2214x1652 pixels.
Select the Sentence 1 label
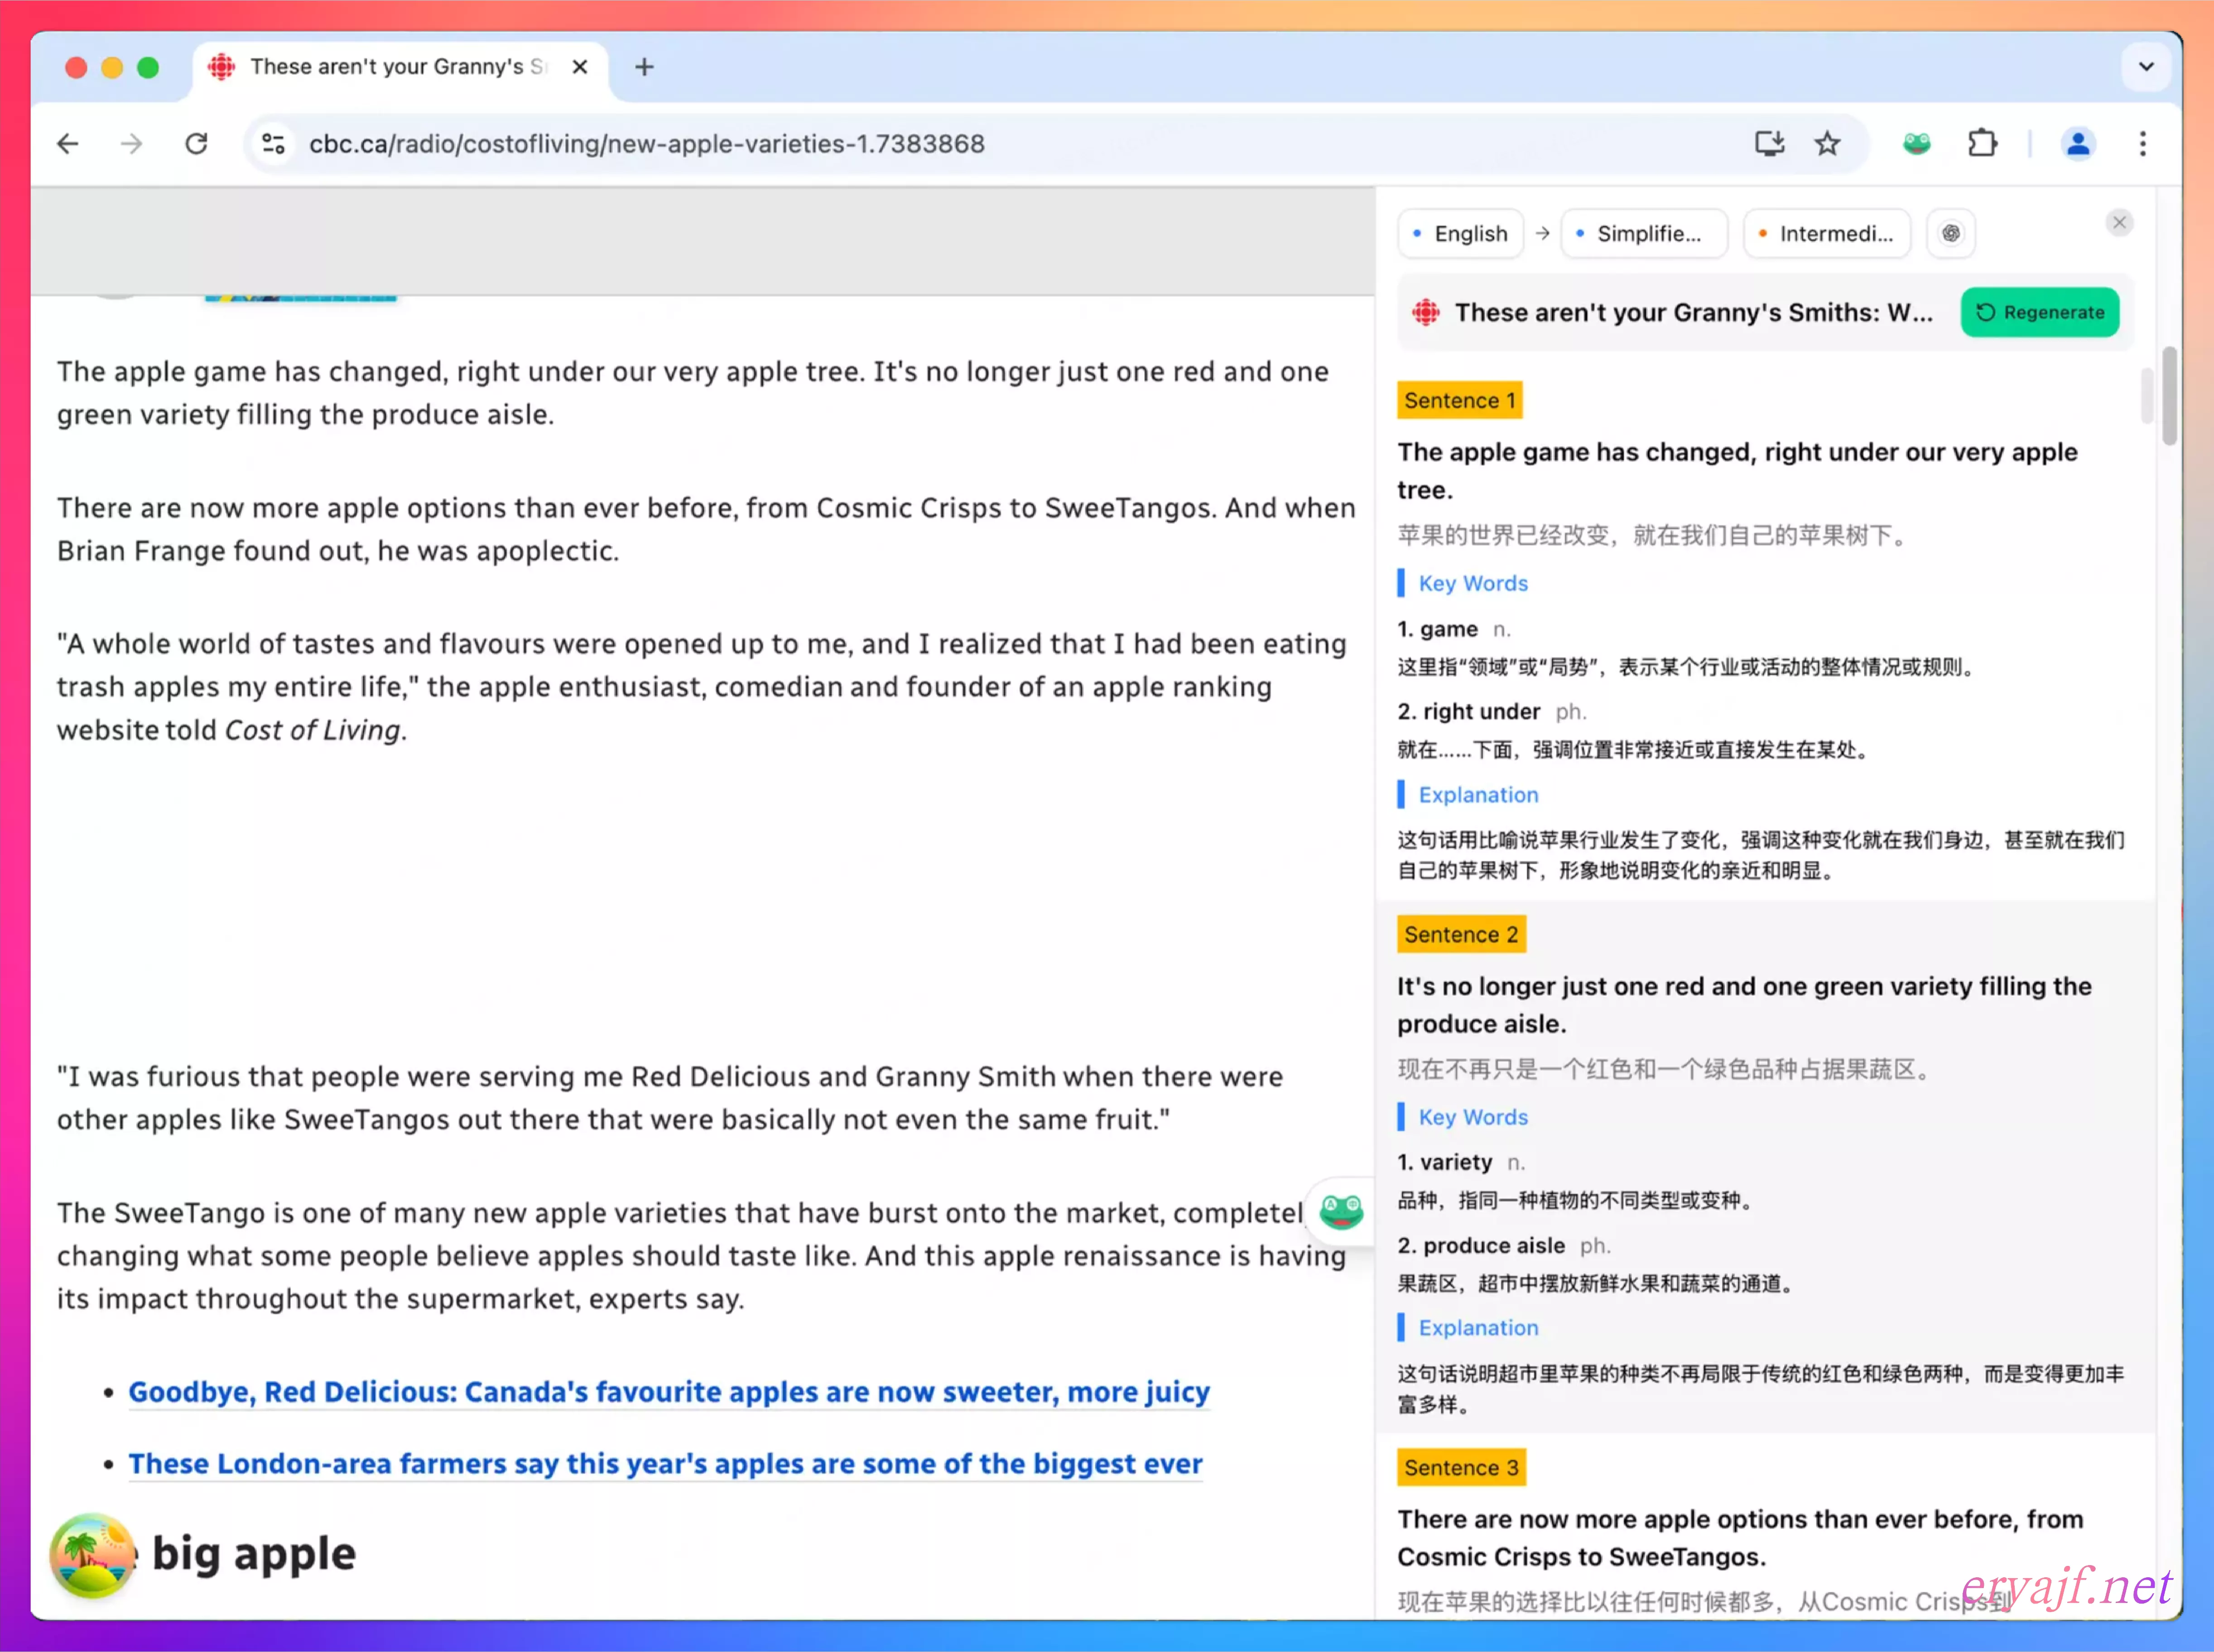pos(1459,400)
